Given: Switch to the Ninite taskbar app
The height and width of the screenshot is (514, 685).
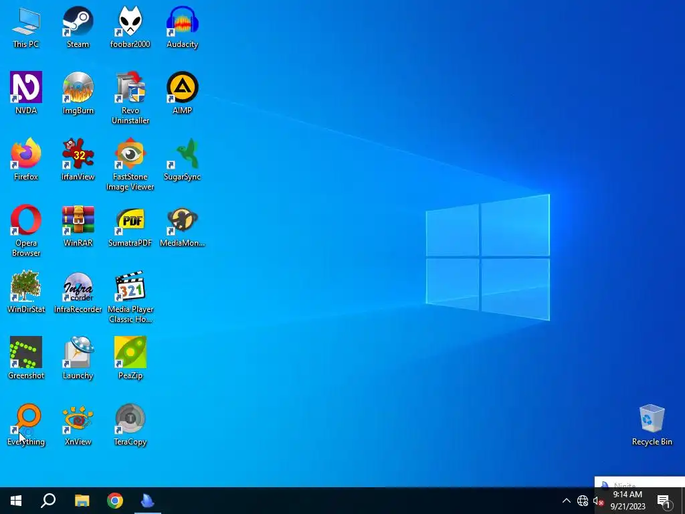Looking at the screenshot, I should [x=148, y=501].
